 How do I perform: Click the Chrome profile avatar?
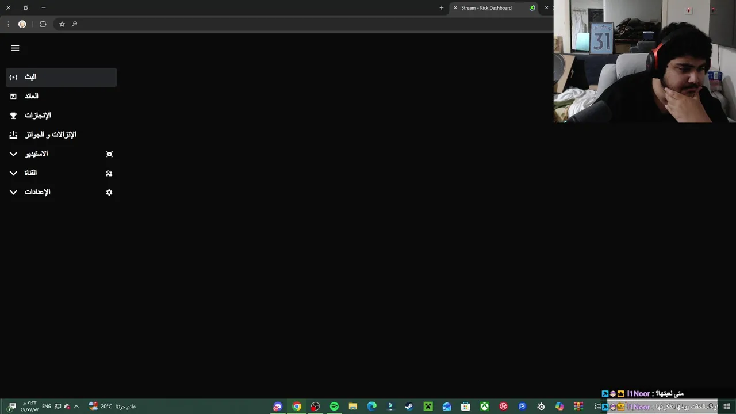pyautogui.click(x=22, y=24)
